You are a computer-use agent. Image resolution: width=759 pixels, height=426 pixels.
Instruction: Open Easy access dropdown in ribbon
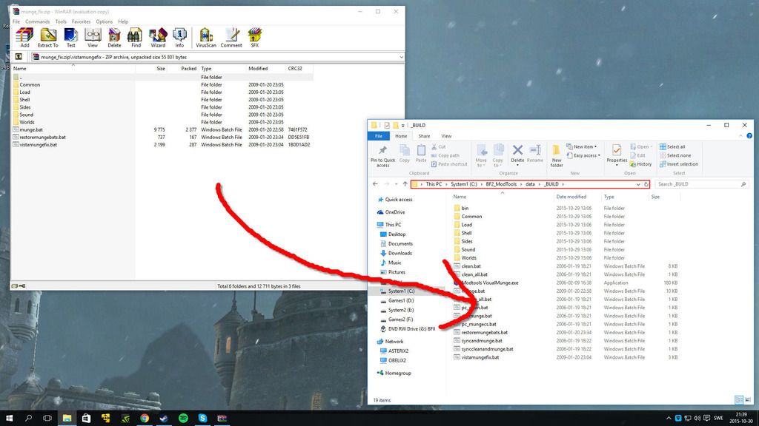tap(583, 155)
